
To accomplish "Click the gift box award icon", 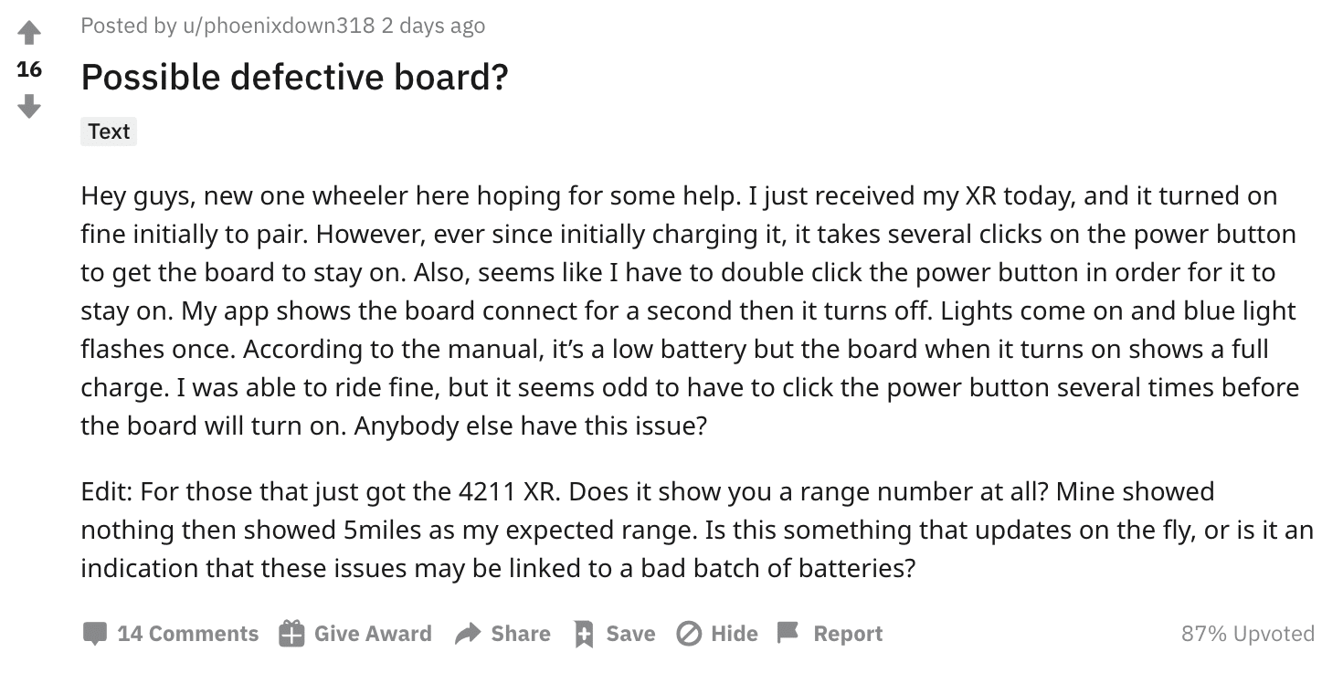I will (x=291, y=634).
